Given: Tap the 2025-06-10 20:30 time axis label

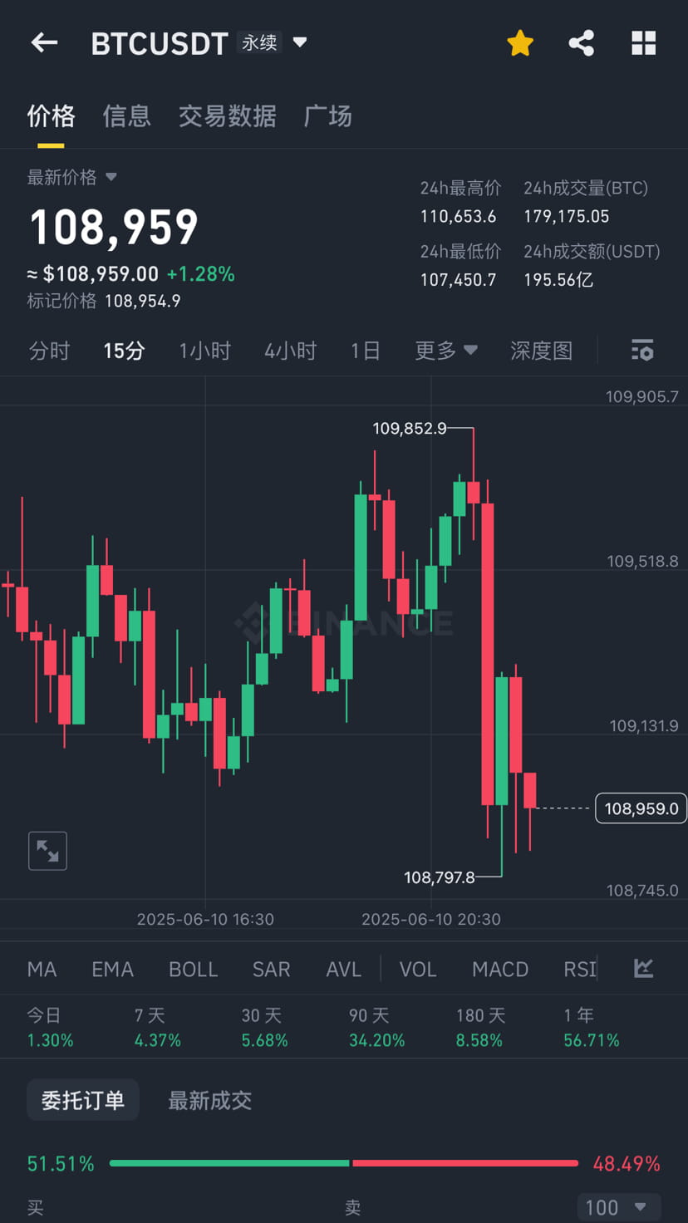Looking at the screenshot, I should pyautogui.click(x=431, y=919).
